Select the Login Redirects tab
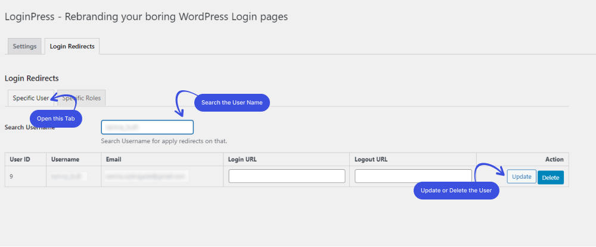Screen dimensions: 596x247 pyautogui.click(x=72, y=46)
